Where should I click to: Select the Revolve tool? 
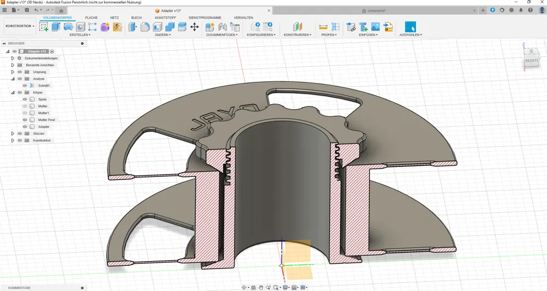coord(68,27)
